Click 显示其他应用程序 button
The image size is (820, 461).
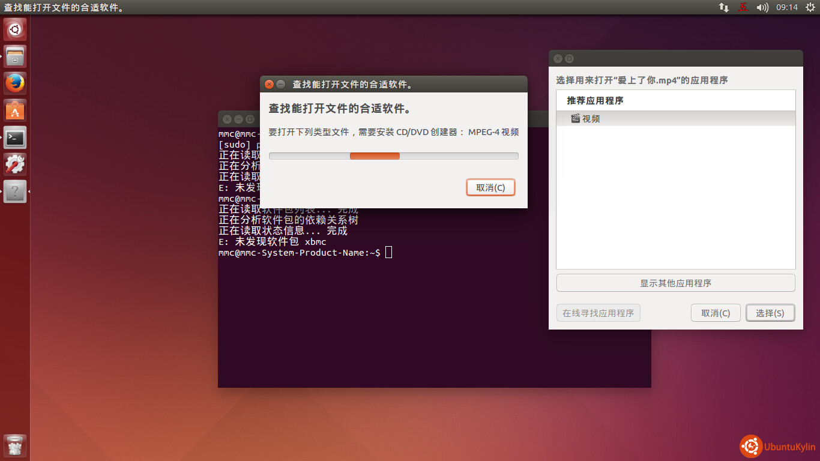pyautogui.click(x=675, y=283)
